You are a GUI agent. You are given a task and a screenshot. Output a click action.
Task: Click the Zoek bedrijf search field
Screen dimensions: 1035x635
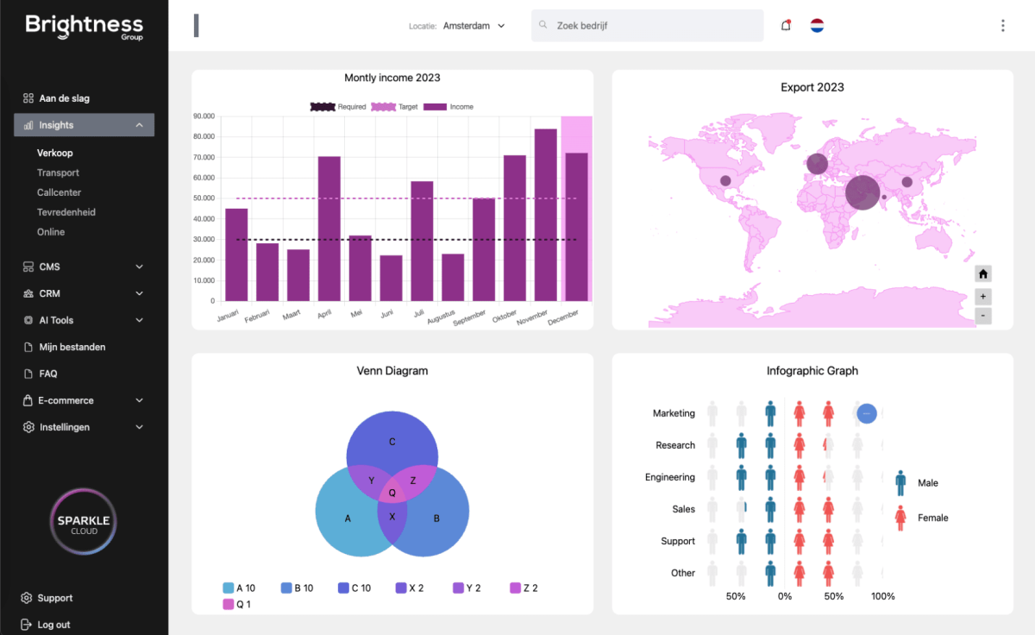tap(648, 26)
